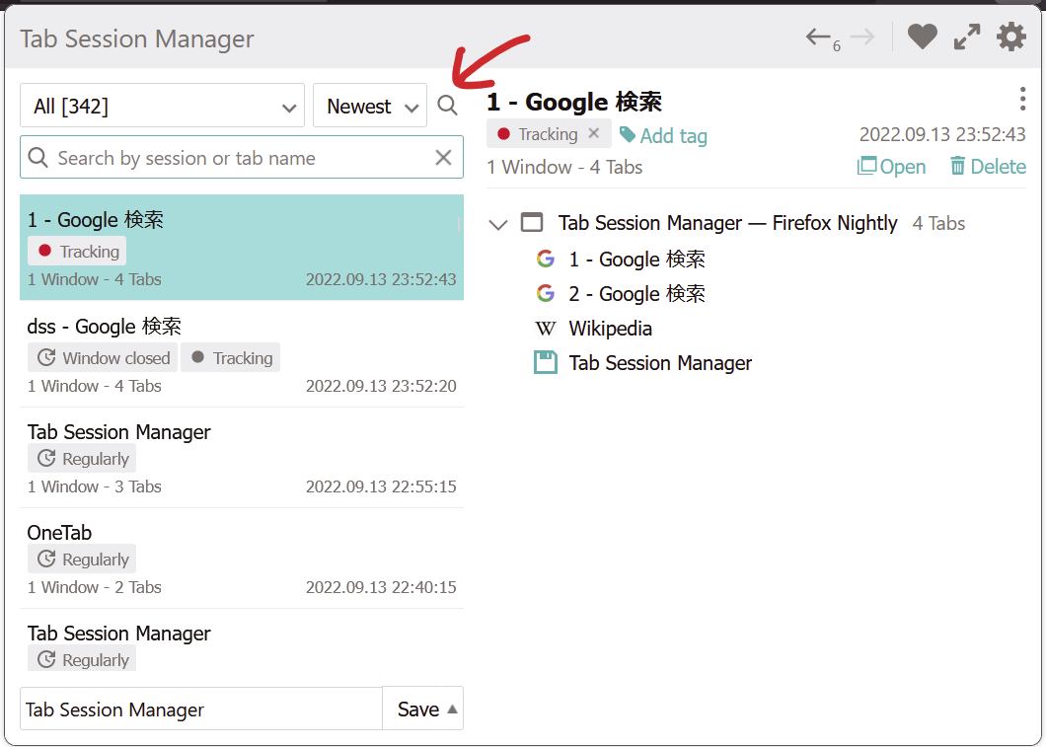This screenshot has height=747, width=1046.
Task: Click the Window closed tag
Action: 103,357
